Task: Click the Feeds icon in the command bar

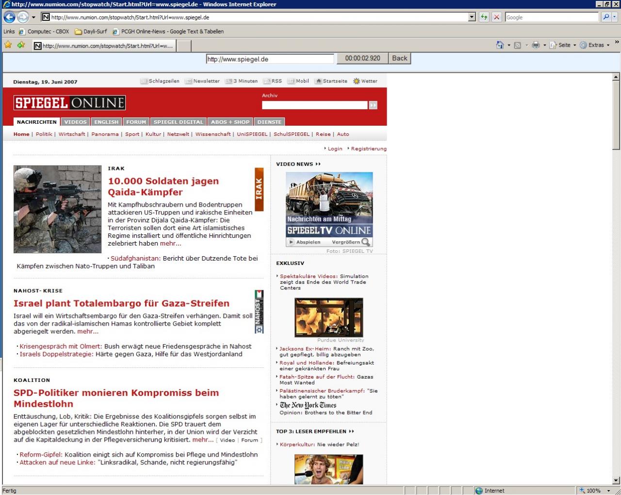Action: pyautogui.click(x=517, y=45)
